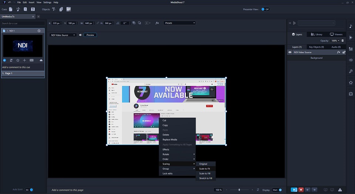Click the key icon in right sidebar
355x194 pixels.
[351, 71]
